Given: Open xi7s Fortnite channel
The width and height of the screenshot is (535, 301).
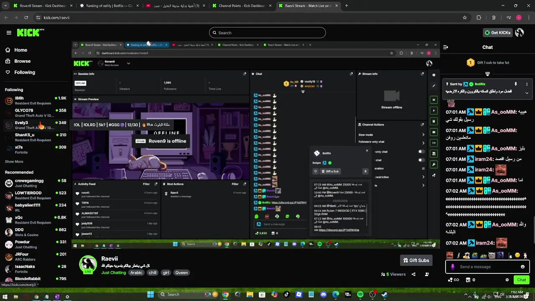Looking at the screenshot, I should pos(36,150).
